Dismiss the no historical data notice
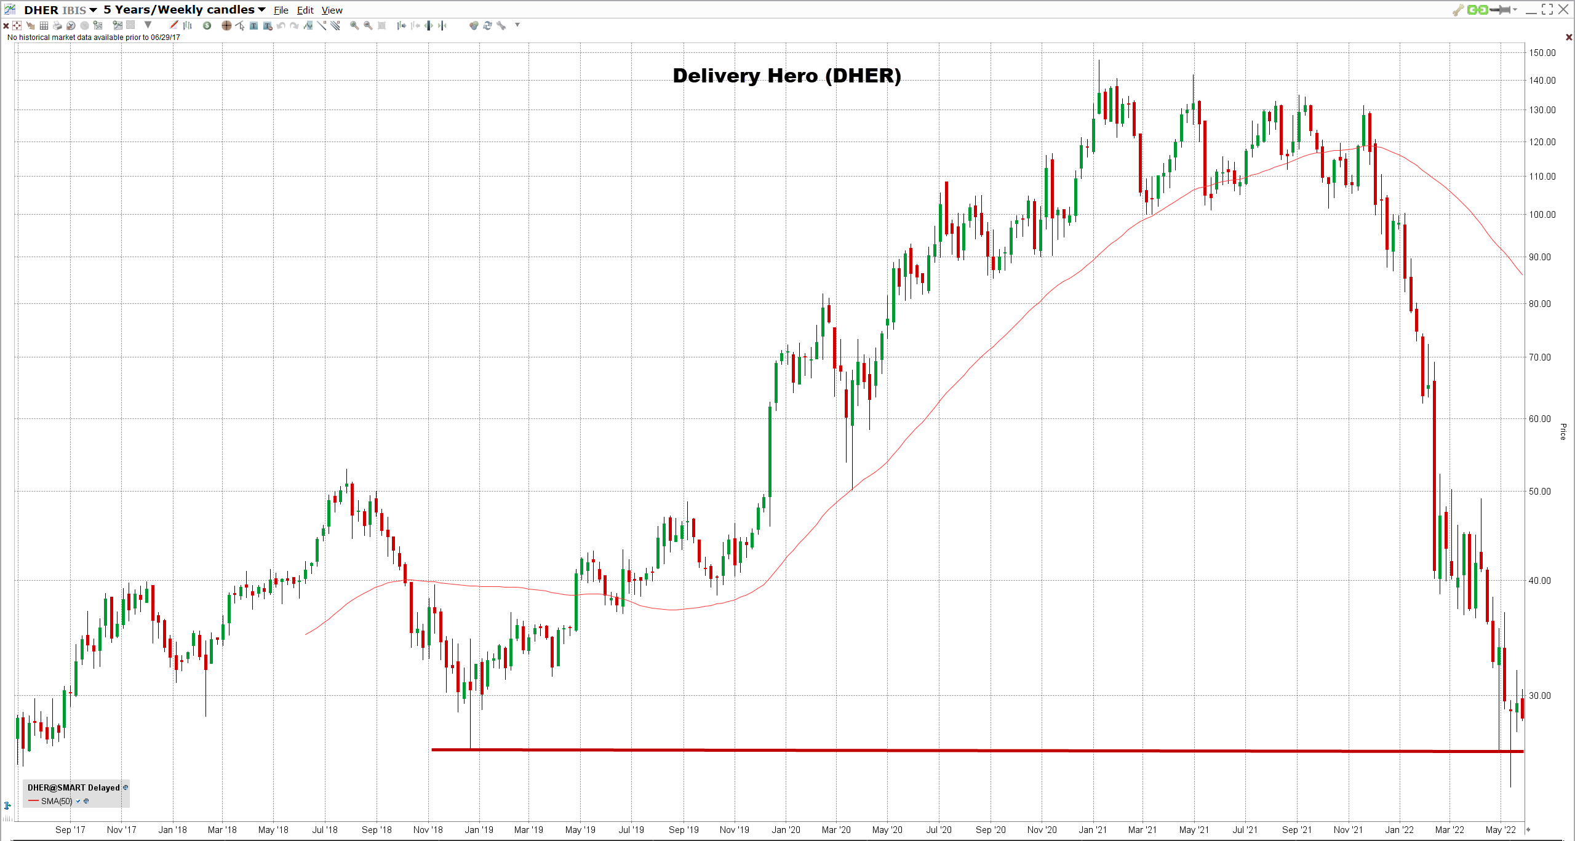Screen dimensions: 1575x841 (x=1569, y=38)
